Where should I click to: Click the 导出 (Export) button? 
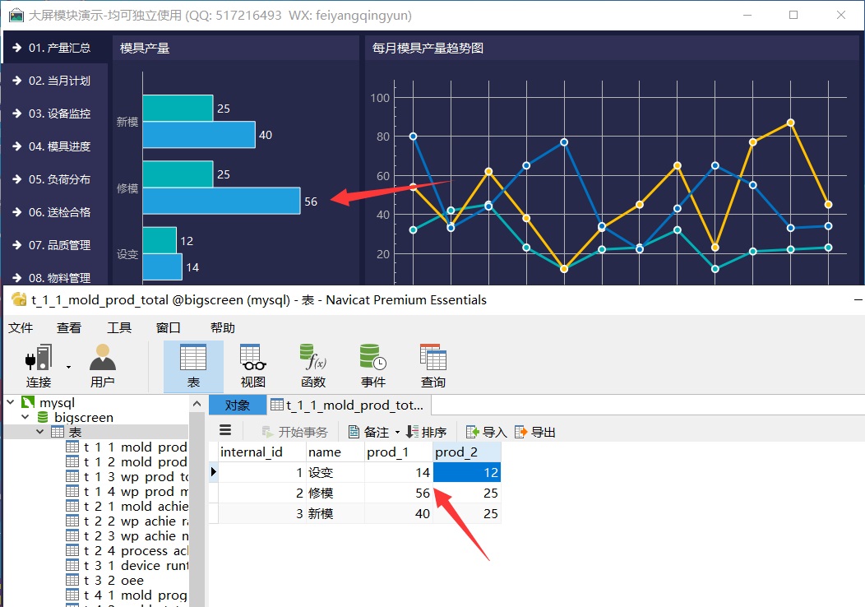point(535,432)
